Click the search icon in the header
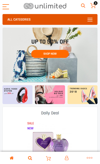This screenshot has height=164, width=100. [83, 6]
